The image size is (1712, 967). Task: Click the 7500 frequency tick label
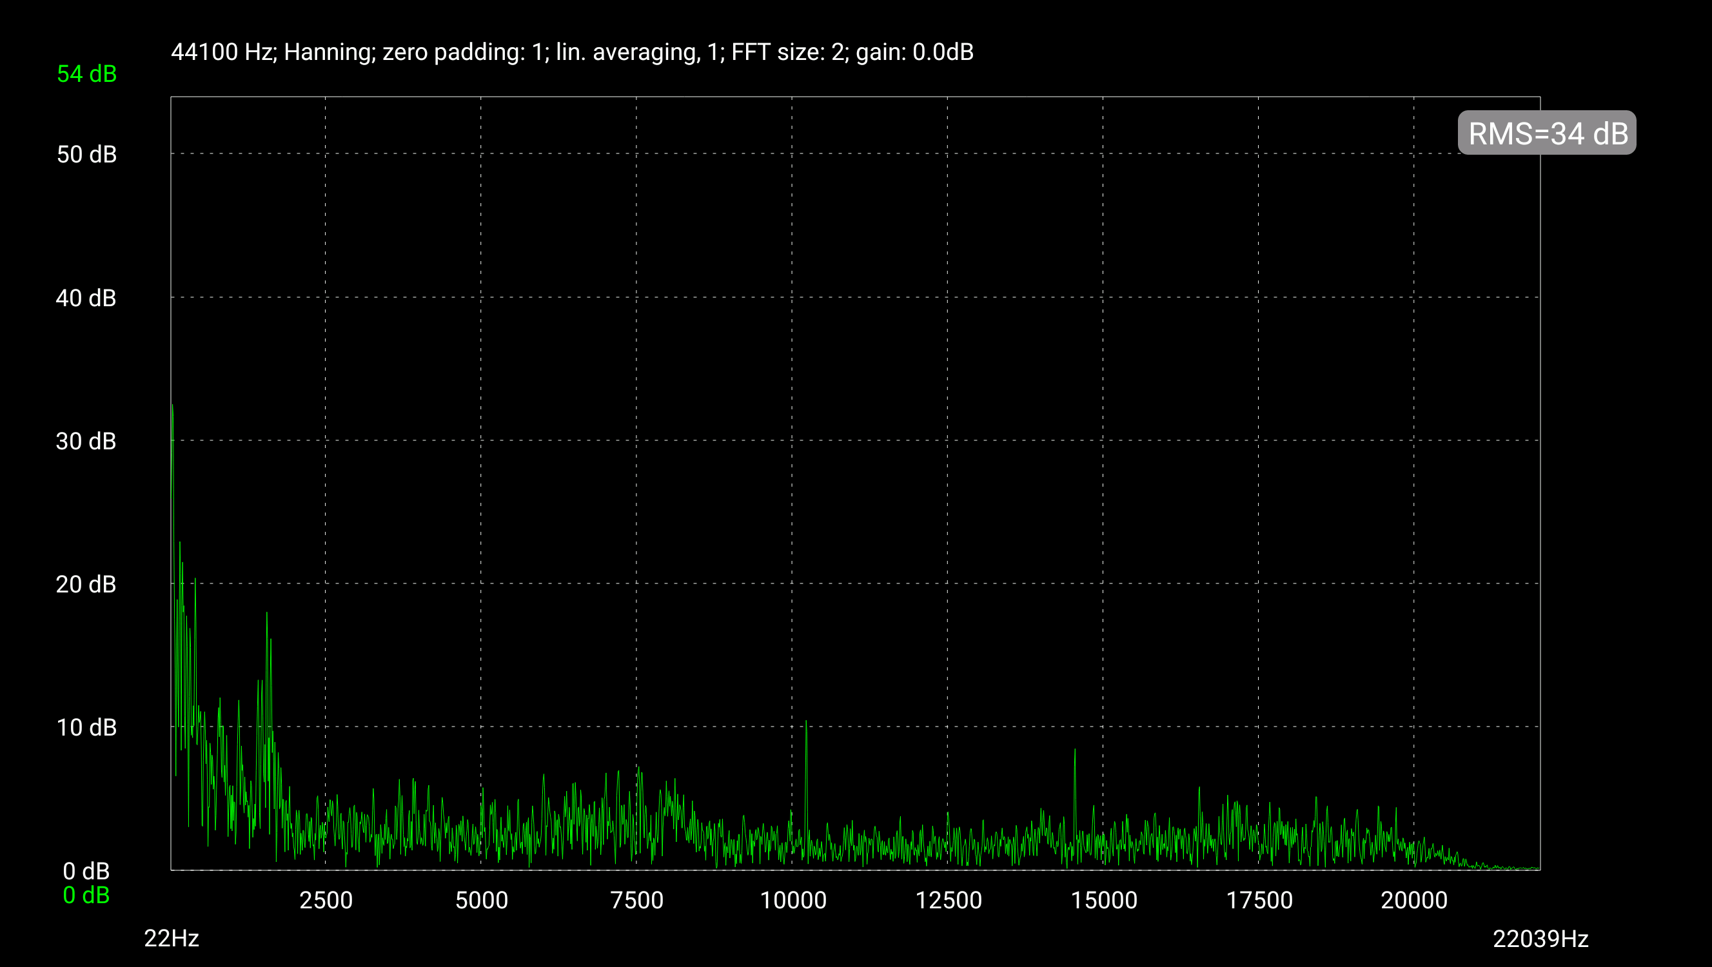(x=636, y=900)
